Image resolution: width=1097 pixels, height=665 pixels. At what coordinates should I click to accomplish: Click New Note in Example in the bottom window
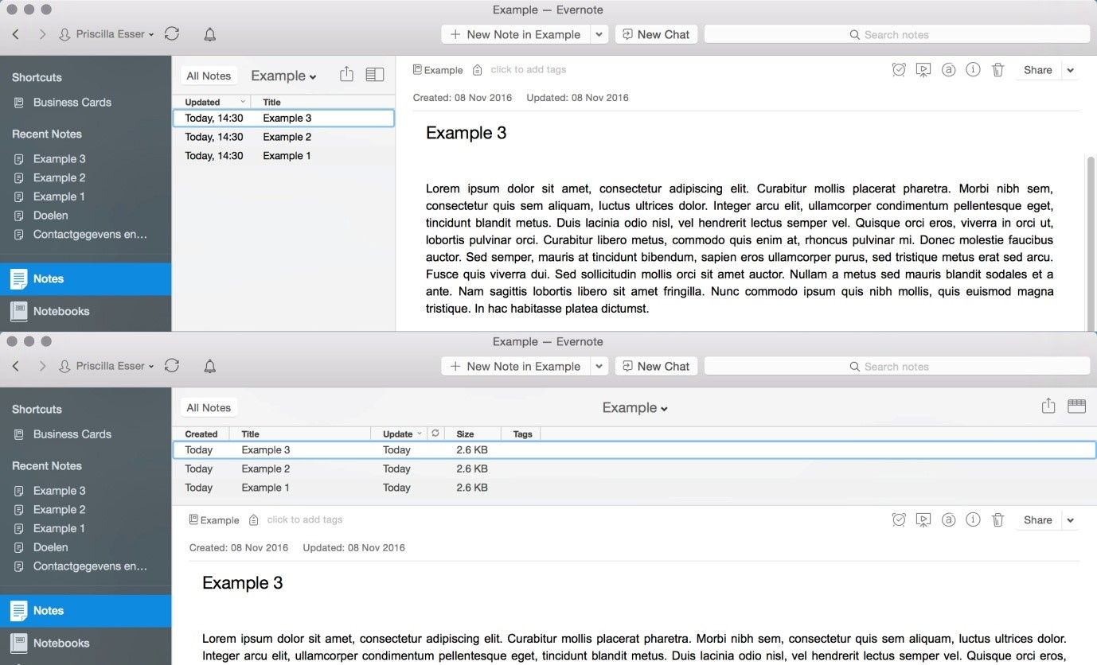coord(515,366)
